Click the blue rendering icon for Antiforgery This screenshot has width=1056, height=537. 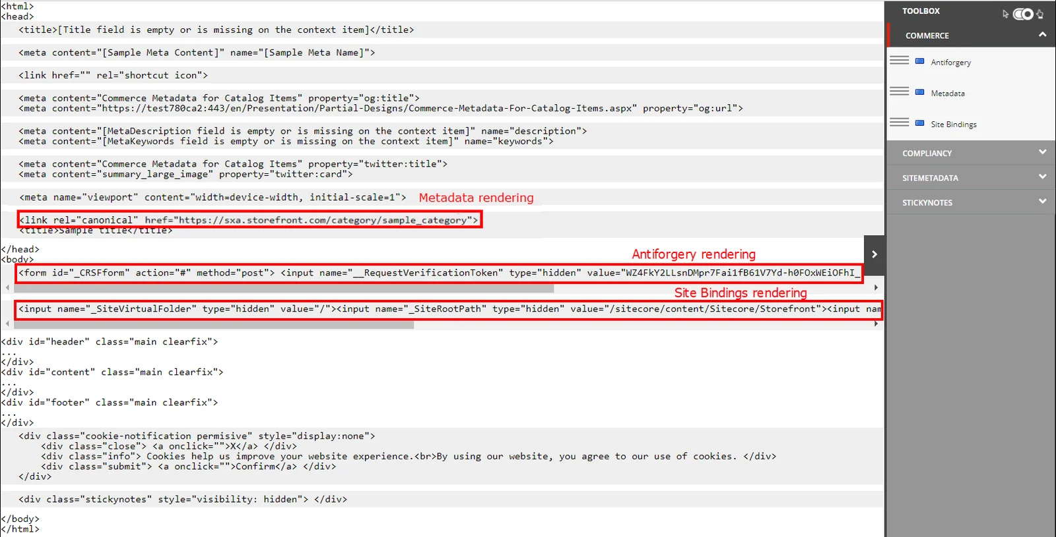pyautogui.click(x=919, y=61)
